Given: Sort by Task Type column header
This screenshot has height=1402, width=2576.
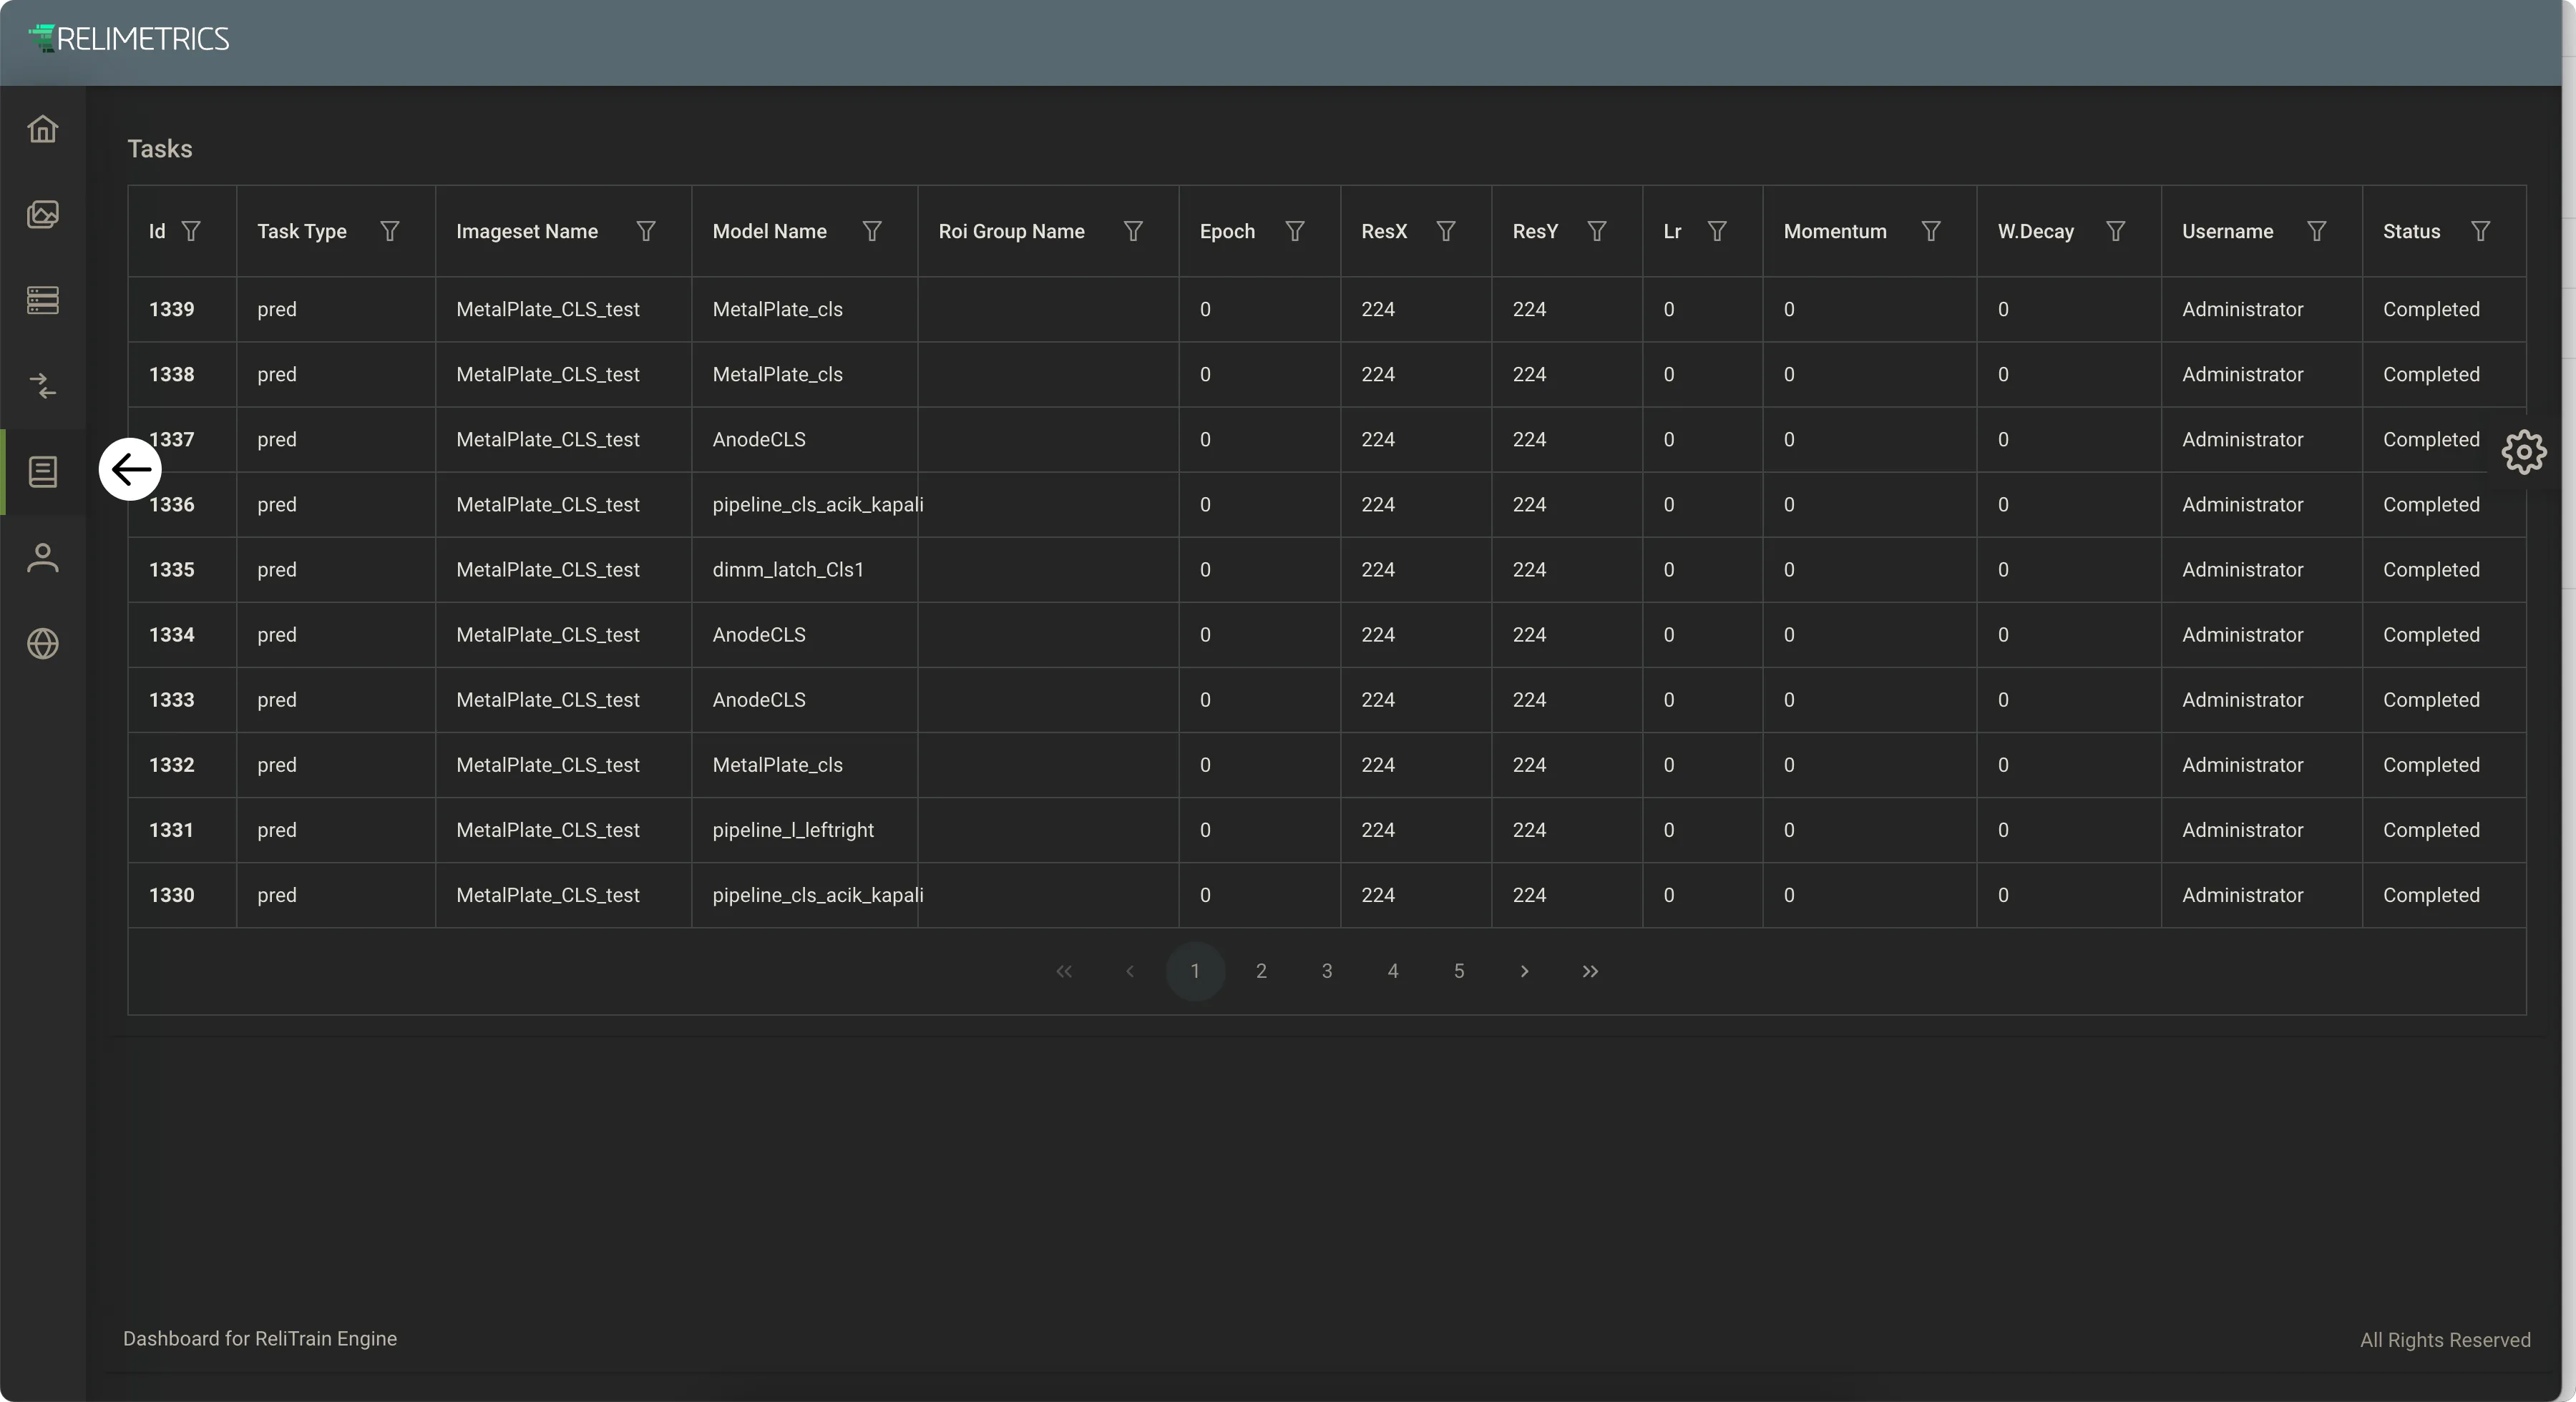Looking at the screenshot, I should coord(302,231).
